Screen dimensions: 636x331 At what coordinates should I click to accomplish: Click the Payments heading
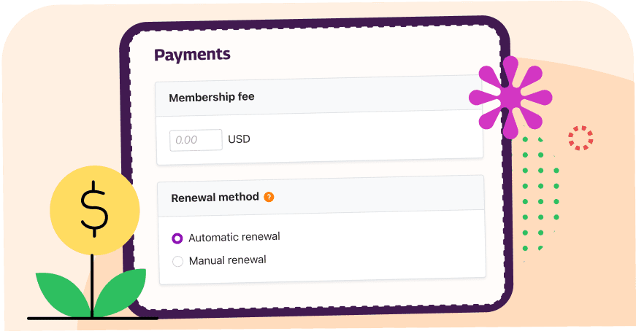(x=192, y=55)
